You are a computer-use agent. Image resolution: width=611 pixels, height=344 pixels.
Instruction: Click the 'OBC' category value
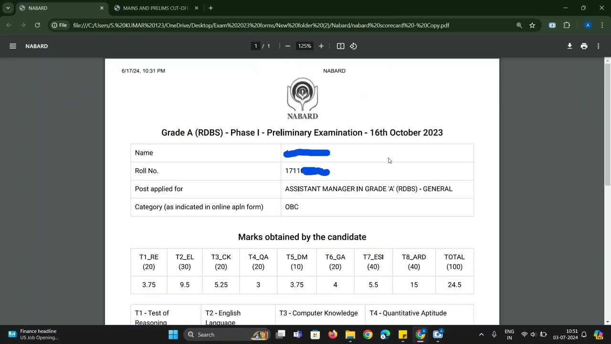[x=292, y=207]
